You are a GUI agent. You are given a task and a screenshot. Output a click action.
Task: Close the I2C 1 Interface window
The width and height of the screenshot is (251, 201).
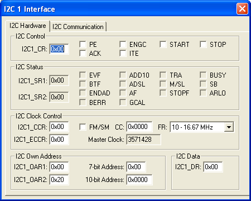[242, 9]
